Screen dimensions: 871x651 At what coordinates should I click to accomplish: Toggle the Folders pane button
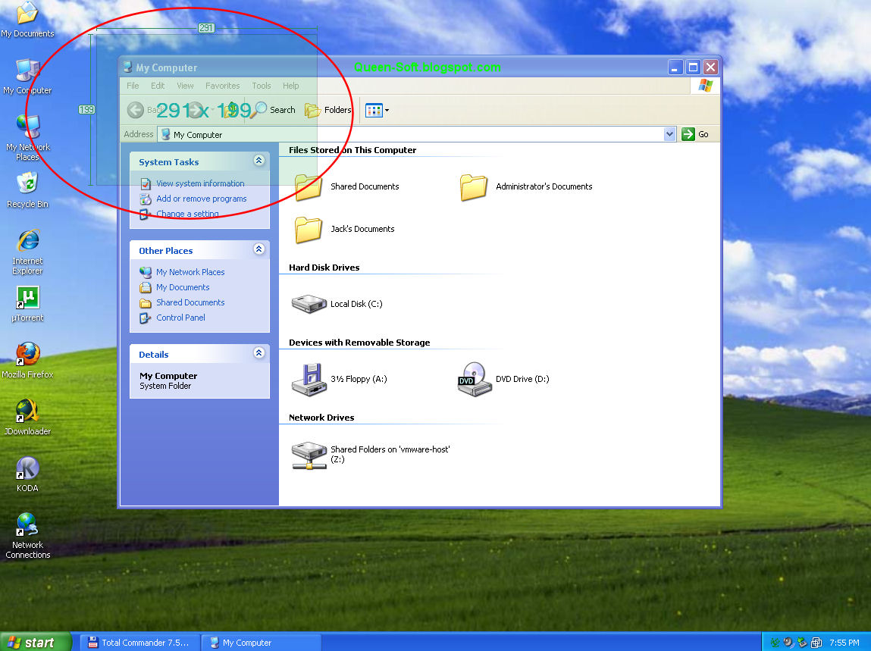click(327, 110)
